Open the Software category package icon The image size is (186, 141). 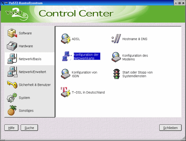12,33
